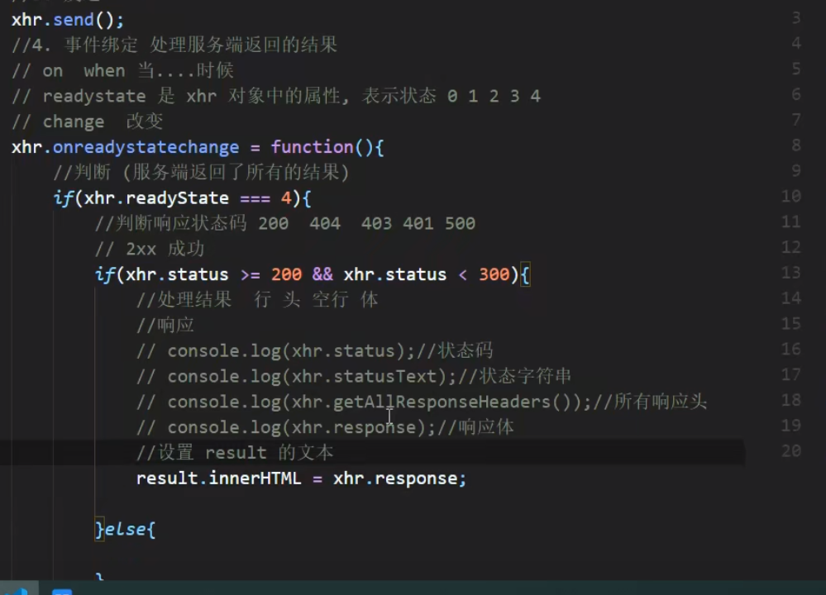Viewport: 826px width, 595px height.
Task: Click the 'function' keyword
Action: pos(312,147)
